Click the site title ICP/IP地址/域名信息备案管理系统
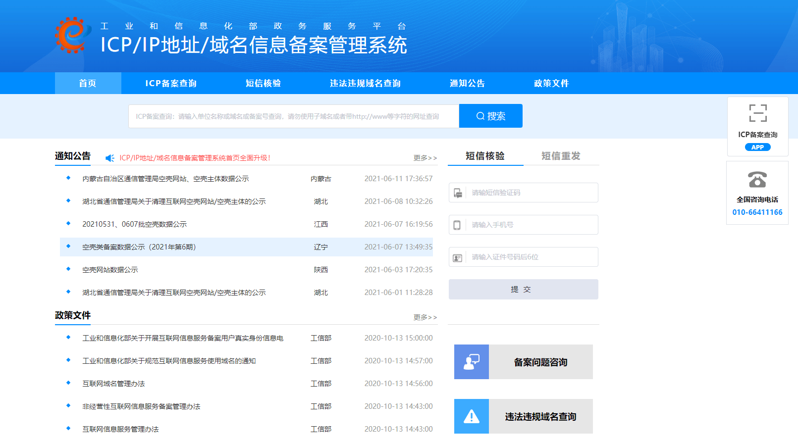The height and width of the screenshot is (444, 798). pyautogui.click(x=254, y=45)
